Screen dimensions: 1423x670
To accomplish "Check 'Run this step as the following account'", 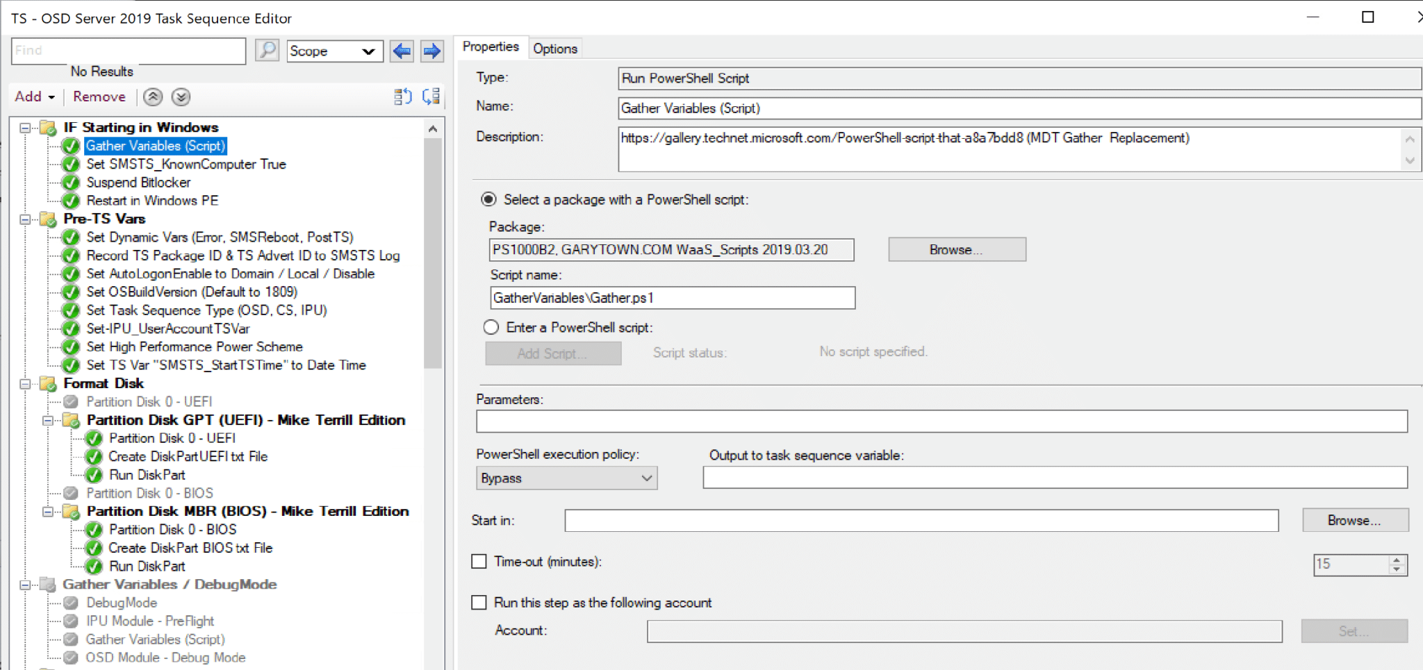I will click(479, 602).
